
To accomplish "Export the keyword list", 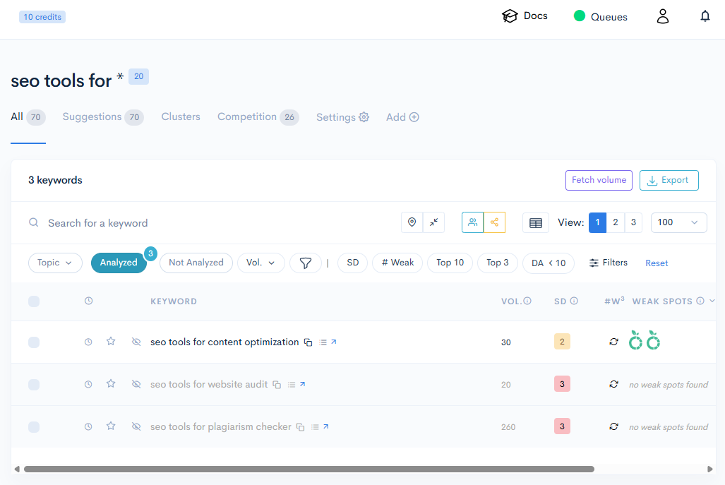I will click(669, 180).
